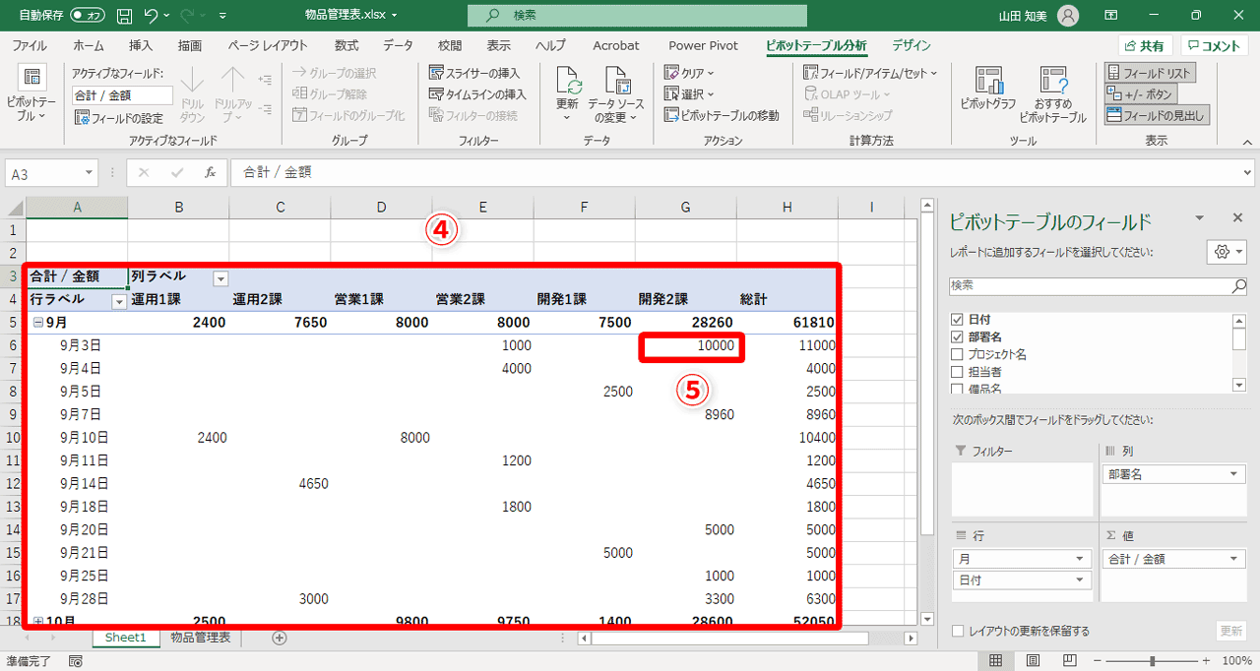Viewport: 1260px width, 671px height.
Task: Close the ピボットテーブルのフィールド pane
Action: [1237, 218]
